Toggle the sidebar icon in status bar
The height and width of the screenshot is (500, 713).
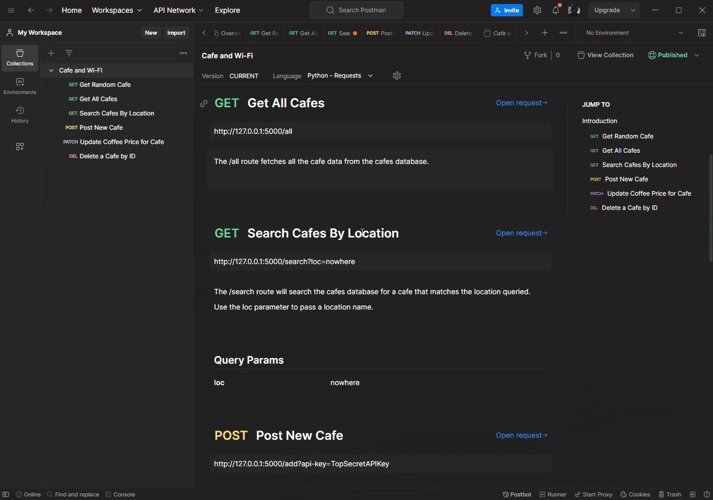tap(6, 494)
